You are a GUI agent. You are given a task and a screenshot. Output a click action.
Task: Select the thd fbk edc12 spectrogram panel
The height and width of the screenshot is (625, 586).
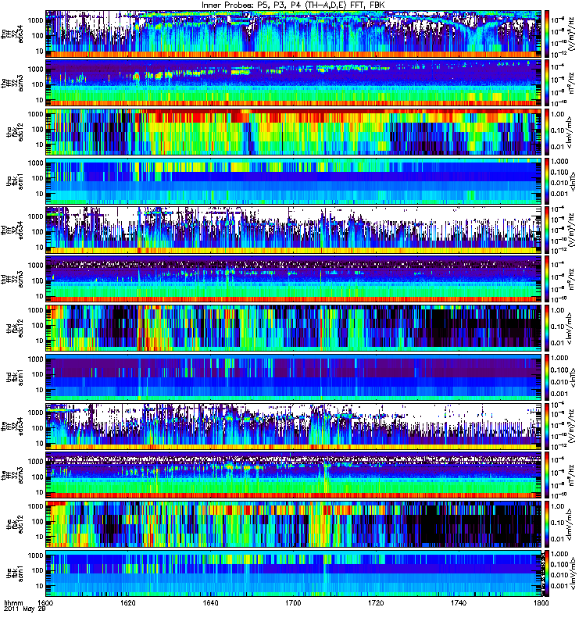[x=294, y=328]
